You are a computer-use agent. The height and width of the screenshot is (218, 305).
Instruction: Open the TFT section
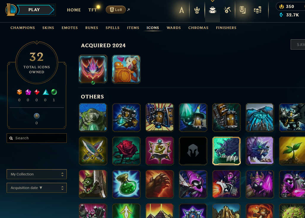(92, 10)
